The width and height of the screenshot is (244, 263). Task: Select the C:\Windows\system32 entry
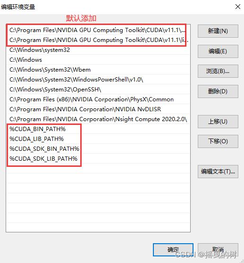point(98,50)
